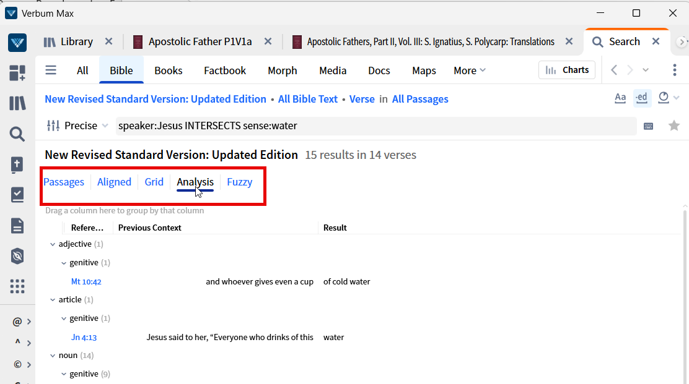Image resolution: width=689 pixels, height=384 pixels.
Task: Open the library books icon in sidebar
Action: 17,103
